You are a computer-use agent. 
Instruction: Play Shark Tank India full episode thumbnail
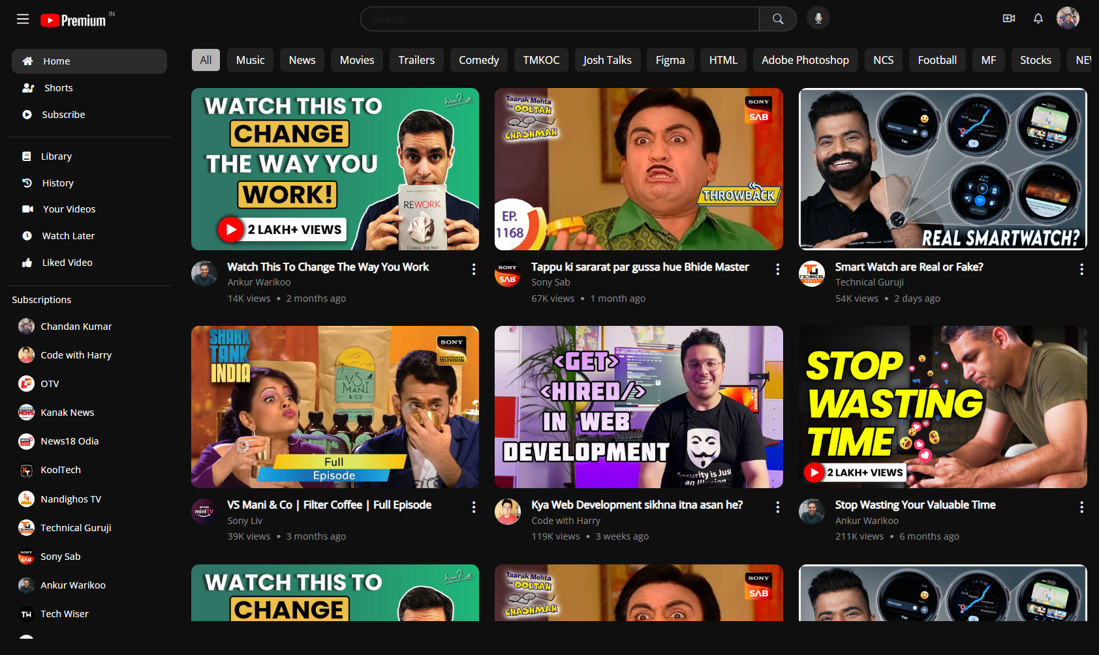[335, 407]
